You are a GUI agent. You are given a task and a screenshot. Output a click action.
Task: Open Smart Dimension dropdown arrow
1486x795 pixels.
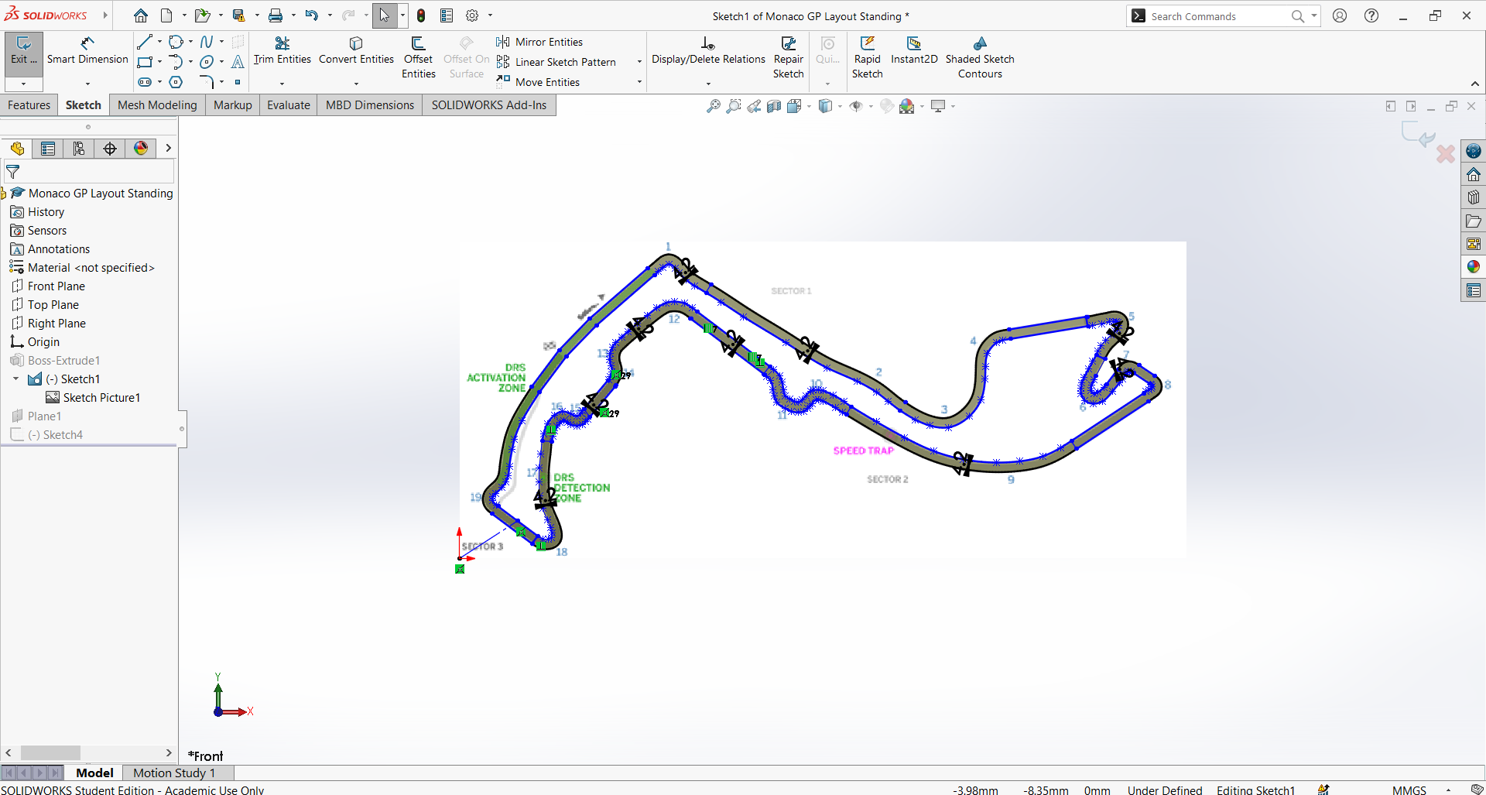click(x=87, y=83)
